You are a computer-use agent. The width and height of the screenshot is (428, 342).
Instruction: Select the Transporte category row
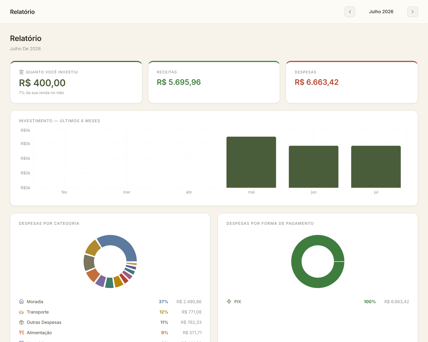click(x=110, y=312)
